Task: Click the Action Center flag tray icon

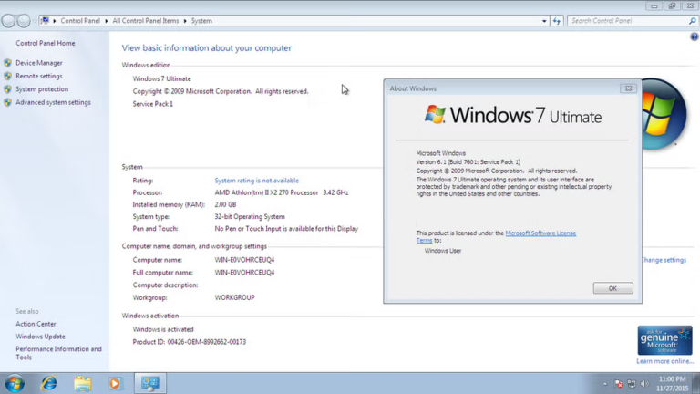Action: pyautogui.click(x=618, y=383)
